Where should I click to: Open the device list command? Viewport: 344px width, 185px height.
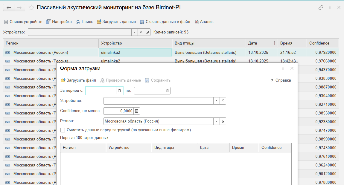23,22
